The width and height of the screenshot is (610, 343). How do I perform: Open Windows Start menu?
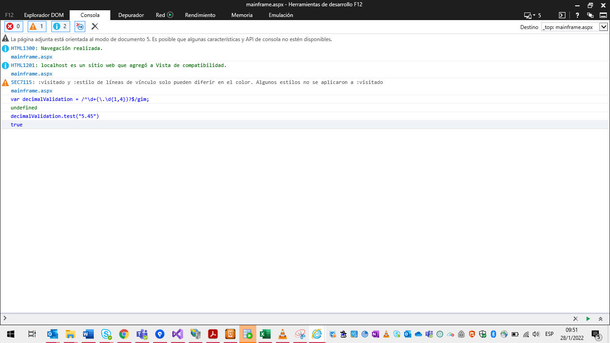coord(11,334)
